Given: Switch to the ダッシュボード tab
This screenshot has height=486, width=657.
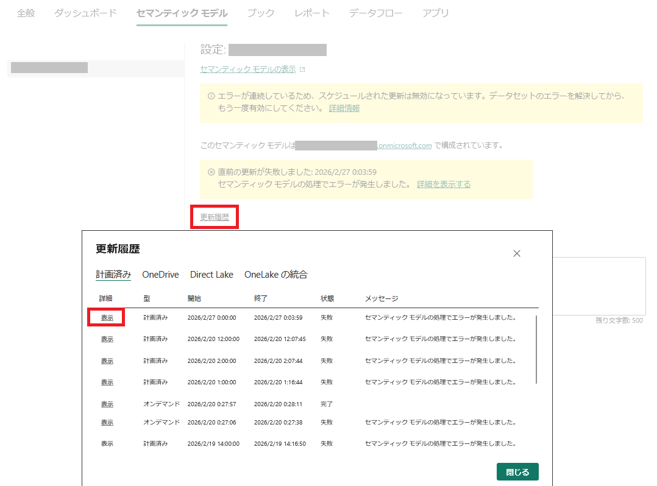Looking at the screenshot, I should (85, 13).
